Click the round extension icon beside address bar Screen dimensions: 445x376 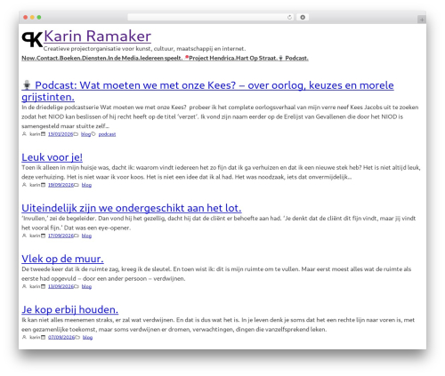(303, 18)
